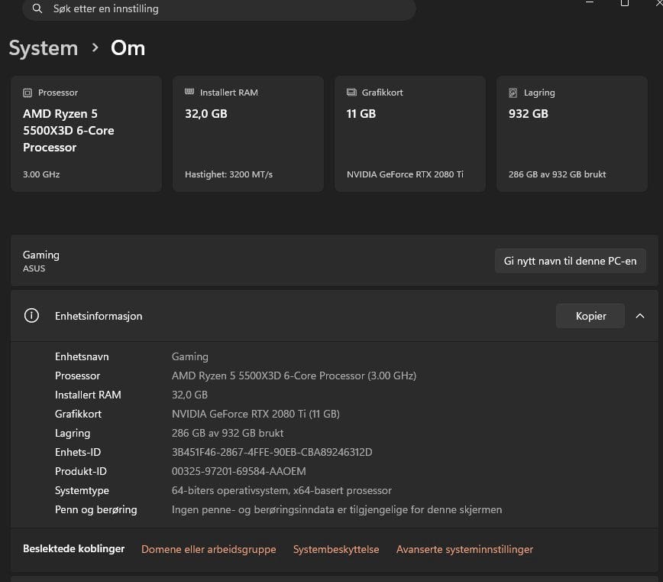Screen dimensions: 663x582
Task: Click the Lagring disk icon
Action: [x=513, y=93]
